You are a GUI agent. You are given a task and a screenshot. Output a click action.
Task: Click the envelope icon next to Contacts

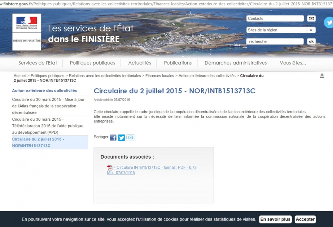tap(311, 18)
